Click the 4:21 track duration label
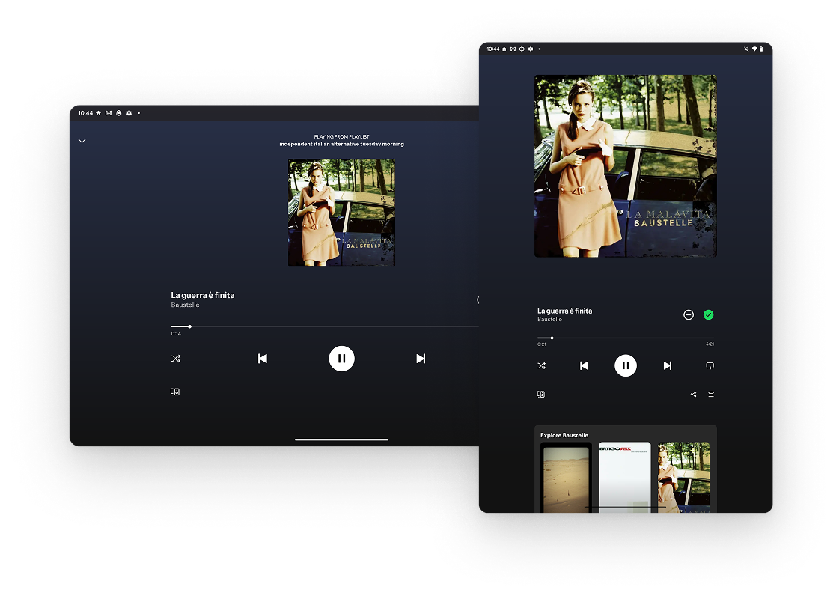Viewport: 836px width, 596px height. [x=710, y=344]
